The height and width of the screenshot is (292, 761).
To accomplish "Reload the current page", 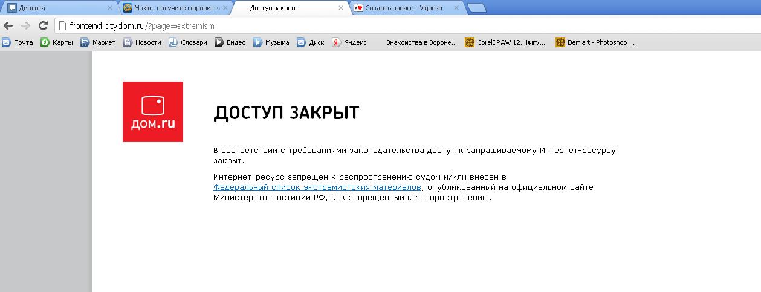I will tap(43, 26).
